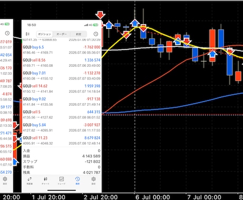Open the 設定 gear in the main phone
Viewport: 243px width, 200px height.
pos(94,181)
